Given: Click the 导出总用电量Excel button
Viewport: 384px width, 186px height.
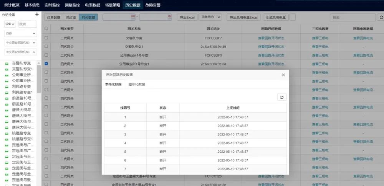Looking at the screenshot, I should [243, 17].
